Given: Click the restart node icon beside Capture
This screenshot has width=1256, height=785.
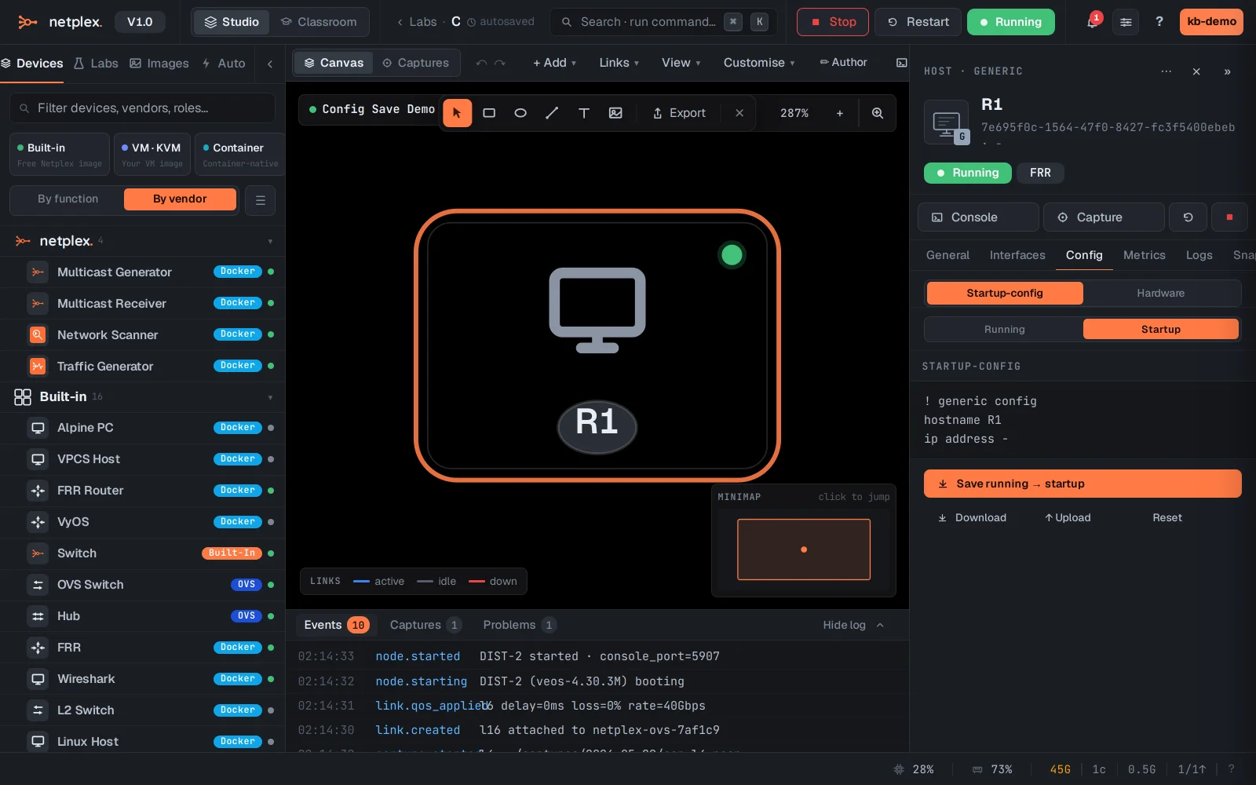Looking at the screenshot, I should point(1188,217).
